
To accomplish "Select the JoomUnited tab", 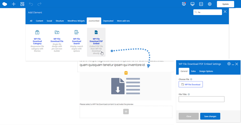I will pos(94,21).
